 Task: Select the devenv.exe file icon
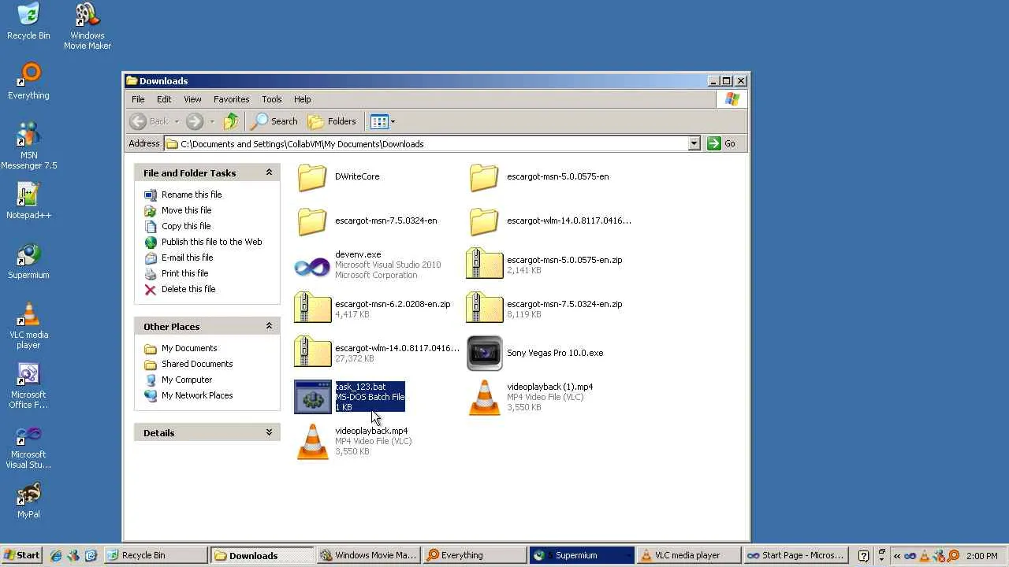[x=312, y=265]
